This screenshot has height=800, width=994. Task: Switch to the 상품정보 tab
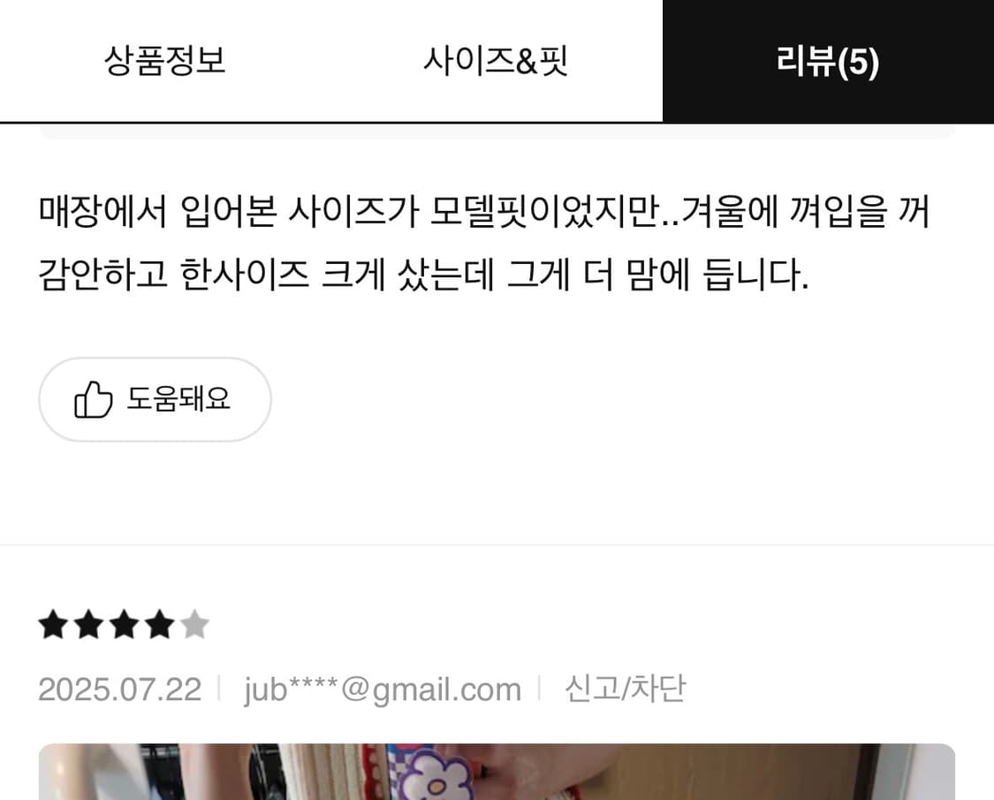pyautogui.click(x=165, y=61)
